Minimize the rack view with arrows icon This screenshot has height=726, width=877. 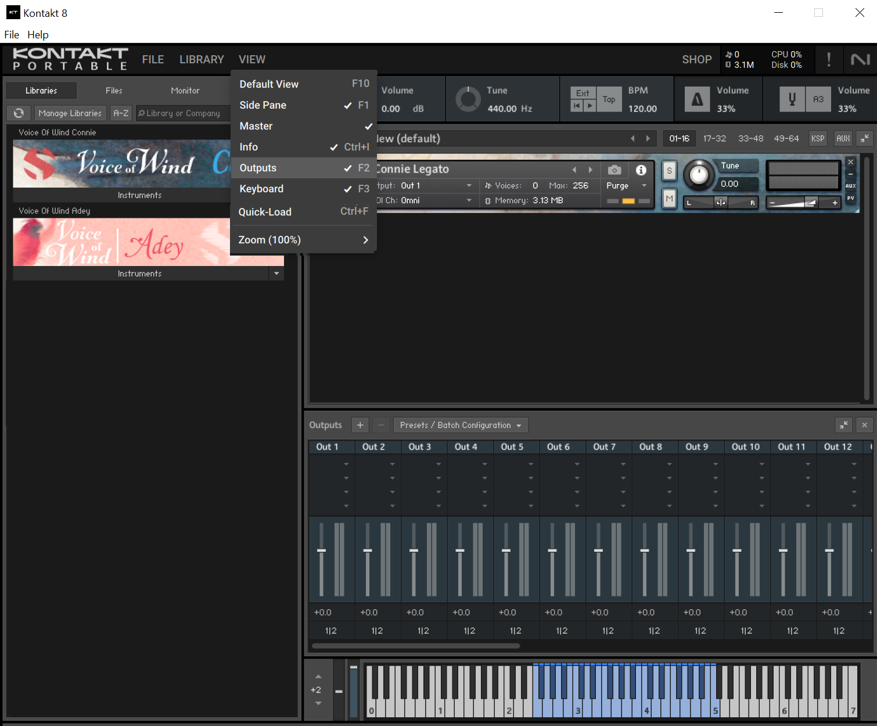(x=865, y=138)
